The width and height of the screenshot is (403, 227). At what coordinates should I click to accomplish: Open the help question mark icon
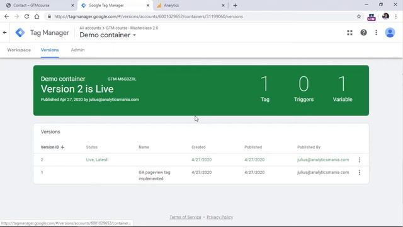tap(363, 33)
